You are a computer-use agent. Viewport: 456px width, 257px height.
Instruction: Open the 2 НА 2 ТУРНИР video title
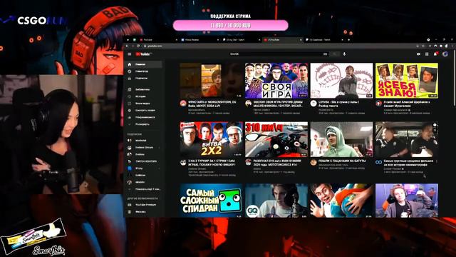coord(212,163)
